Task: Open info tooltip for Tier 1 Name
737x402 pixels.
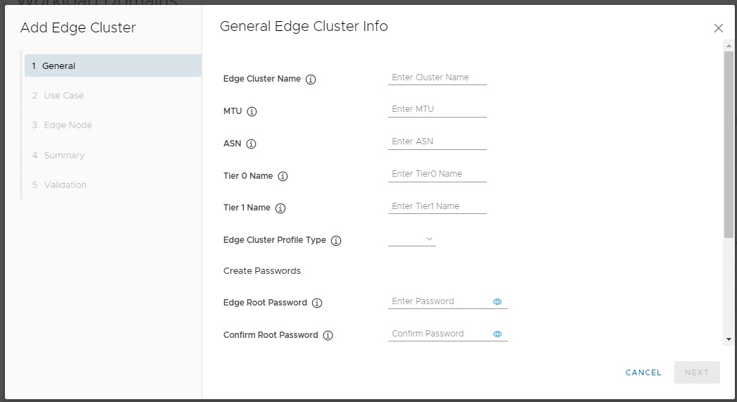Action: coord(280,208)
